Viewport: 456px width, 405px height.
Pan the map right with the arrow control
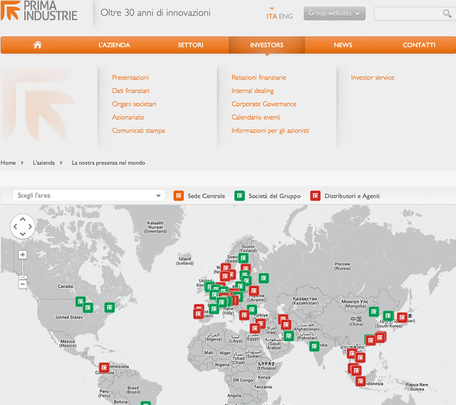[x=30, y=227]
